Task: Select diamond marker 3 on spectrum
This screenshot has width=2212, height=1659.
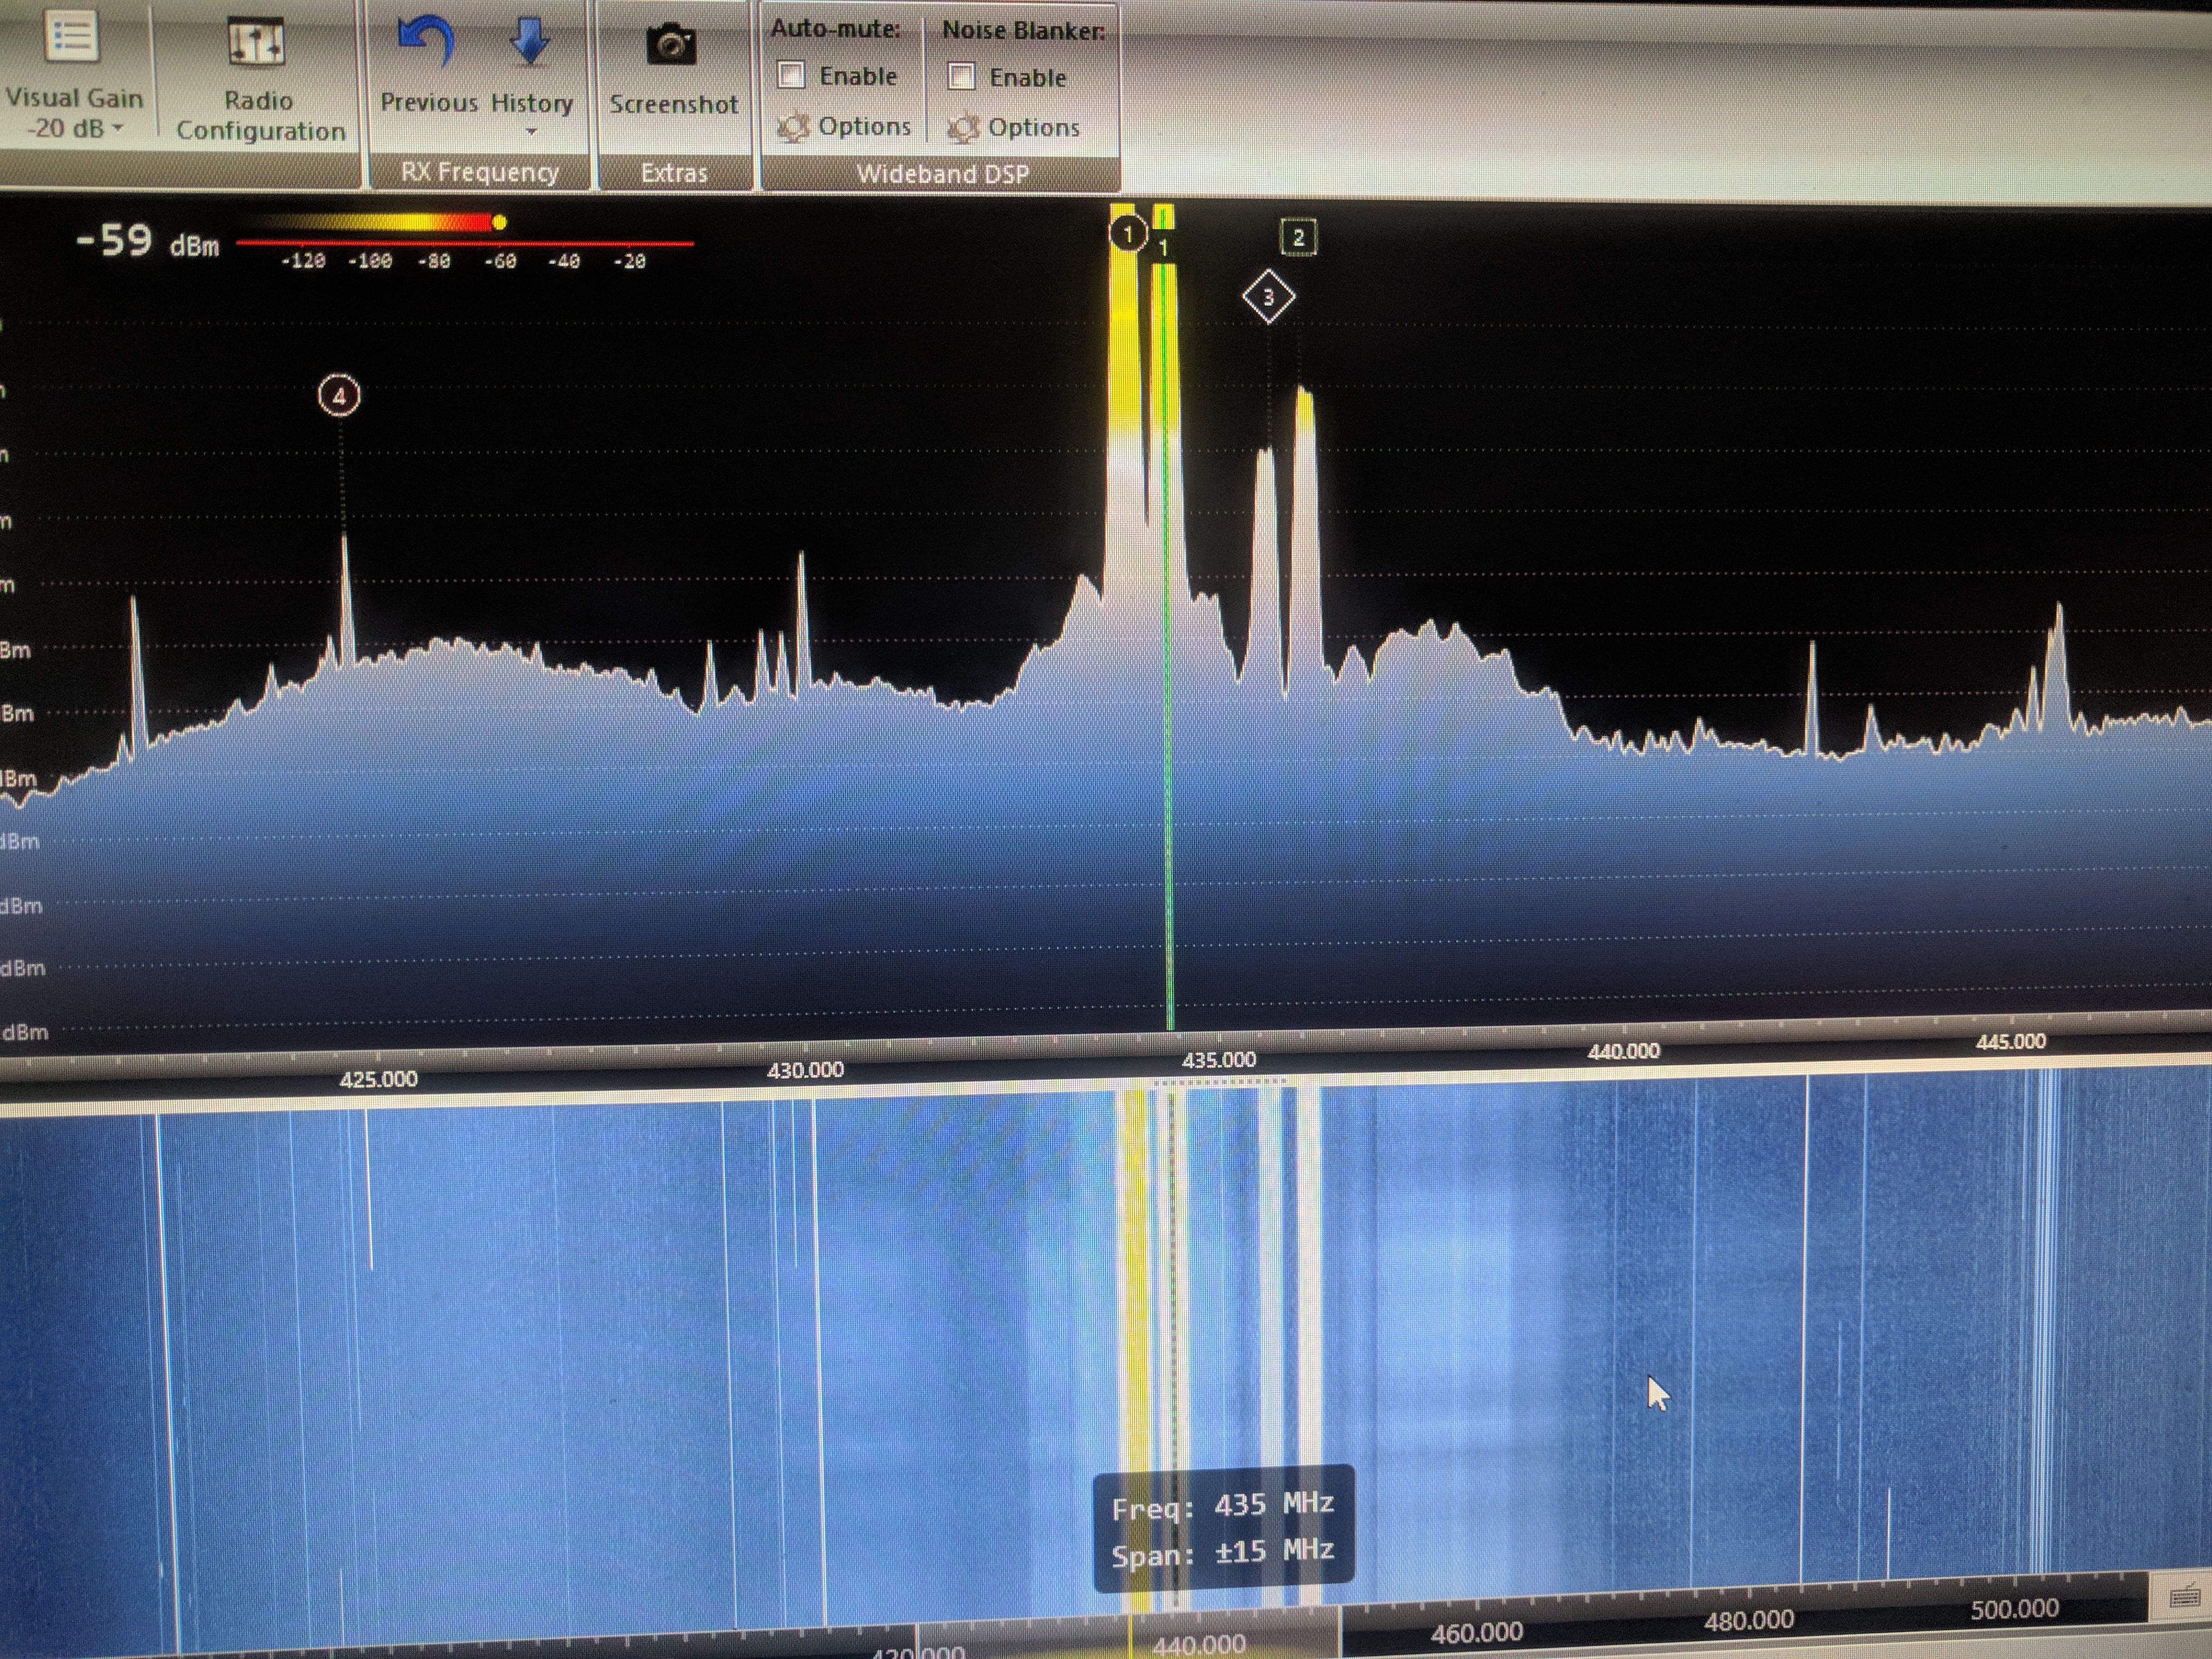Action: click(x=1268, y=297)
